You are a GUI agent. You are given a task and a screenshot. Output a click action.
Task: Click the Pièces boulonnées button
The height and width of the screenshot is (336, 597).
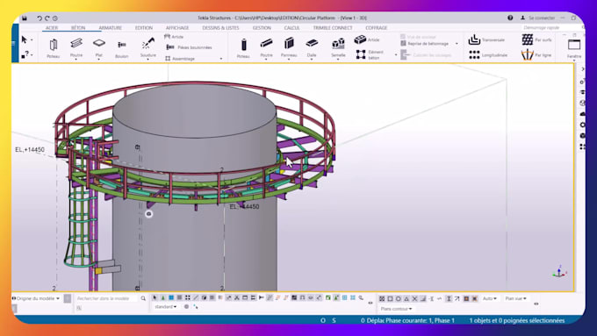click(190, 47)
